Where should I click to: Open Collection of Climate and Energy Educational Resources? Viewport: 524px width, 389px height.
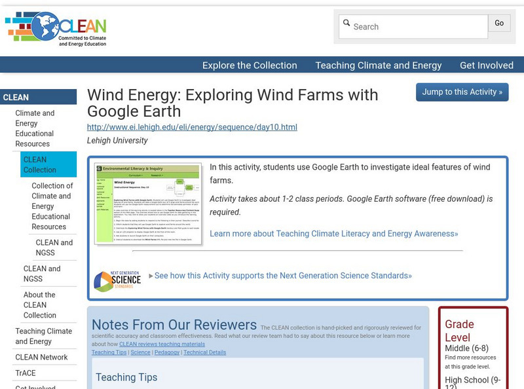(52, 206)
